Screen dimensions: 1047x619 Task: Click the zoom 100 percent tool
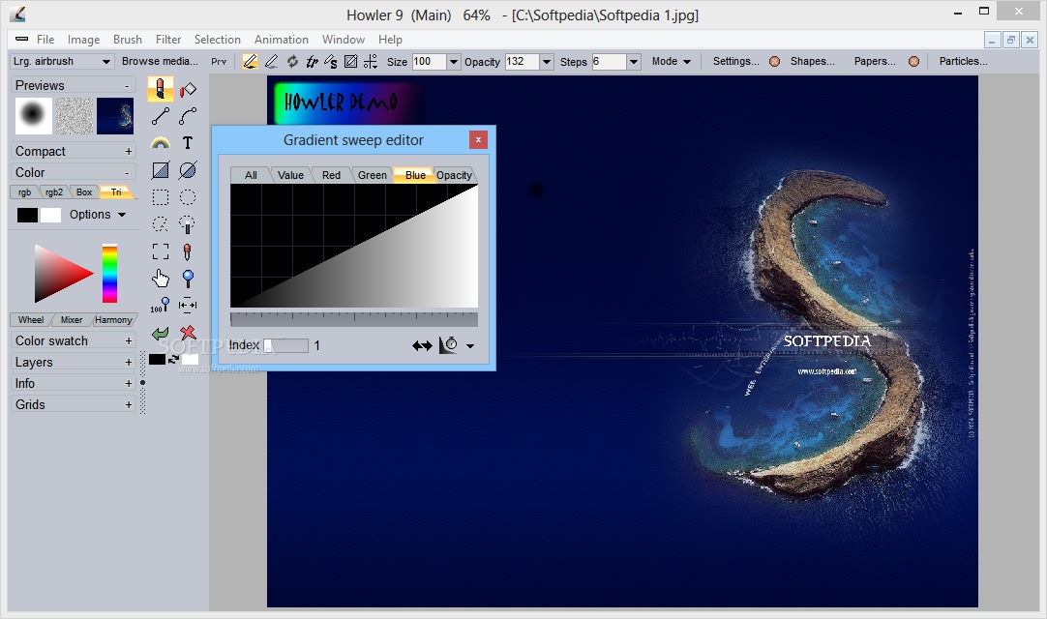pos(161,306)
